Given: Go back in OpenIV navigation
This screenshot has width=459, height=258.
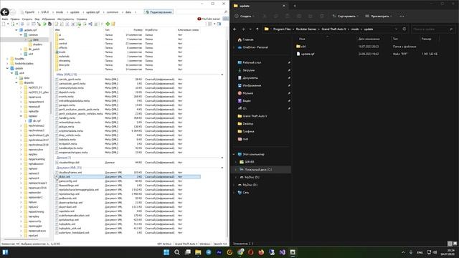Looking at the screenshot, I should click(5, 12).
